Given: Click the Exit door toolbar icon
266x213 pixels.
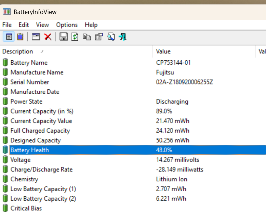Looking at the screenshot, I should (123, 37).
